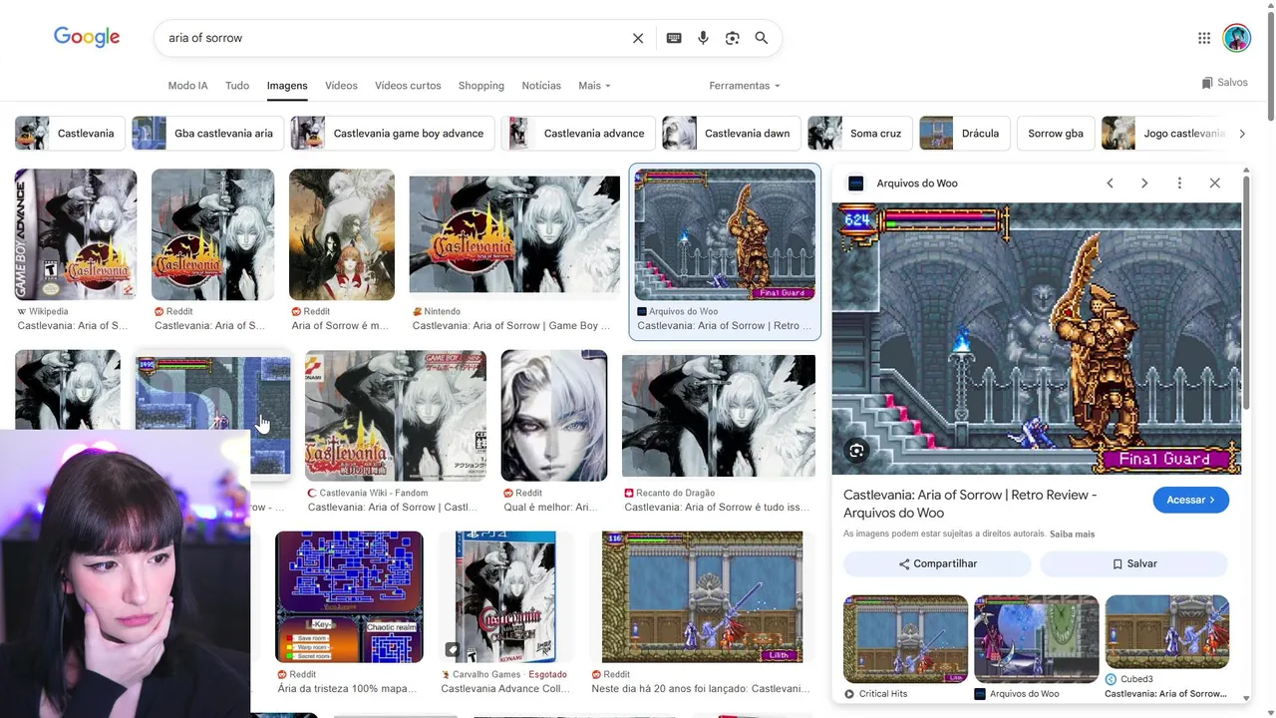Image resolution: width=1276 pixels, height=718 pixels.
Task: Click Arquivos do Woo source in panel header
Action: pos(916,183)
